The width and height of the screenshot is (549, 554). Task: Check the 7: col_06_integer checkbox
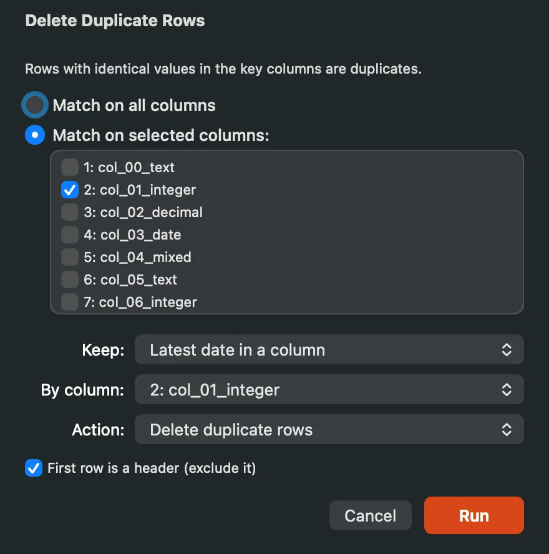coord(70,302)
